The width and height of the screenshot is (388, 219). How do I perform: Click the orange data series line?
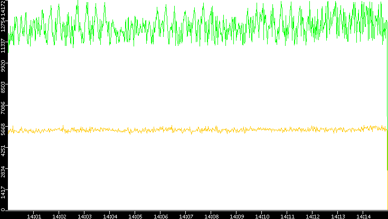(x=198, y=130)
